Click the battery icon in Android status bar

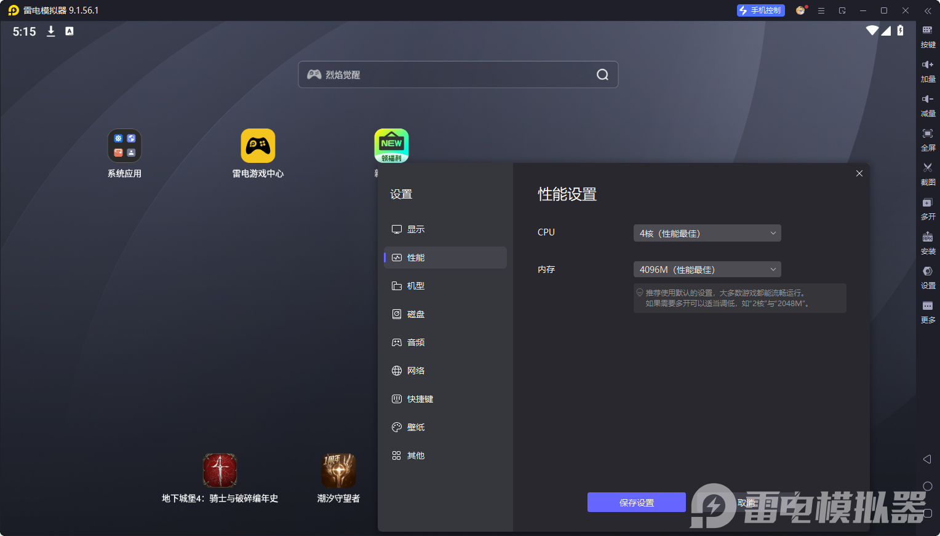(901, 30)
